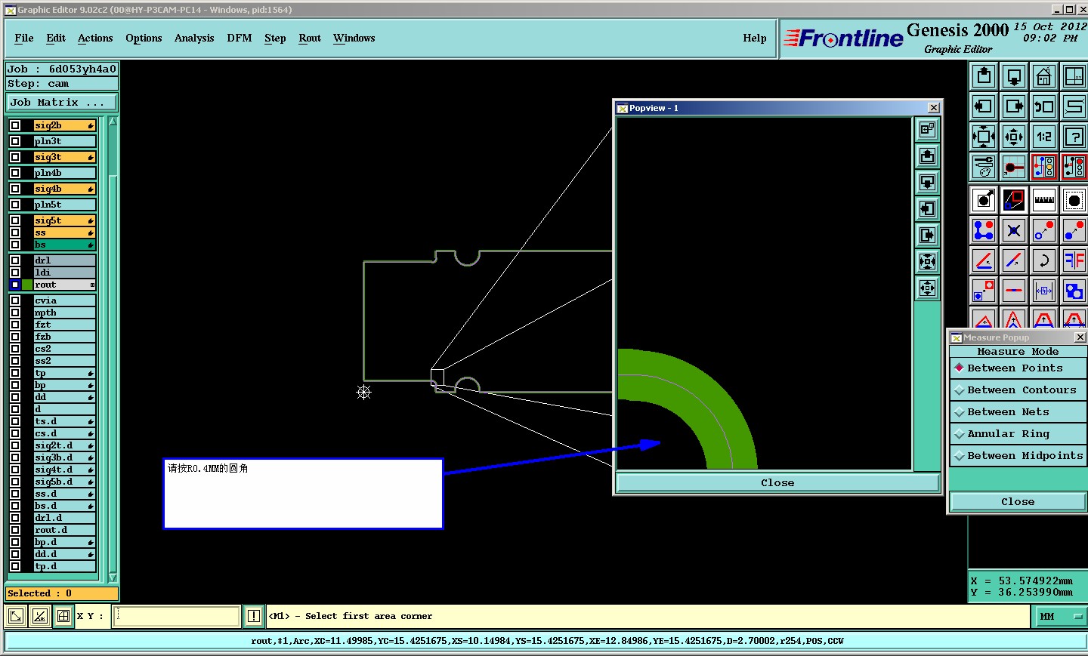The image size is (1088, 656).
Task: Click the pan right icon in the main toolbar
Action: click(1014, 106)
